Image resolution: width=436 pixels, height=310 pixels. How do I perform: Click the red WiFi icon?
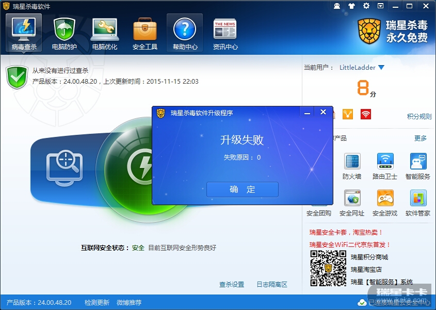tap(366, 114)
